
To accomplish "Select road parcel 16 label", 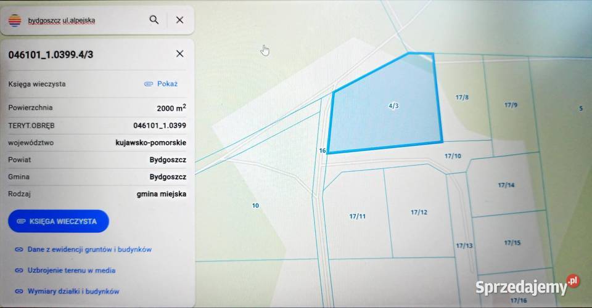I will click(323, 150).
